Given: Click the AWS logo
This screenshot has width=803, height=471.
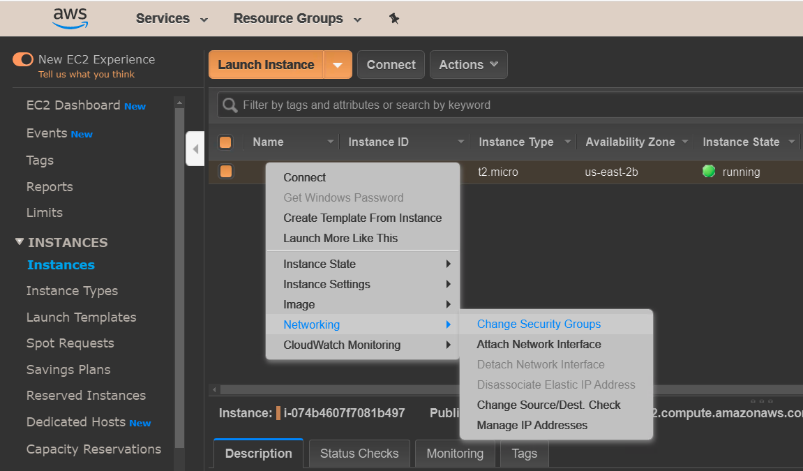Looking at the screenshot, I should tap(70, 18).
